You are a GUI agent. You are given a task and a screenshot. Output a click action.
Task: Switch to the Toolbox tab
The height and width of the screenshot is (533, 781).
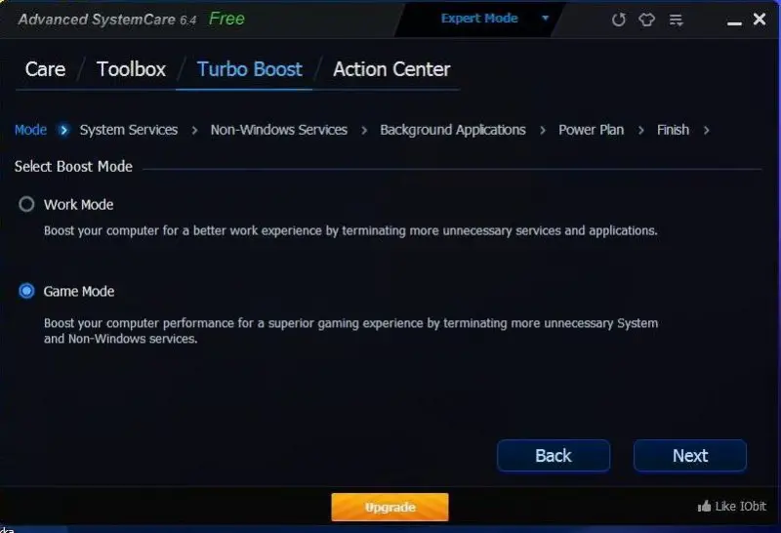[131, 69]
